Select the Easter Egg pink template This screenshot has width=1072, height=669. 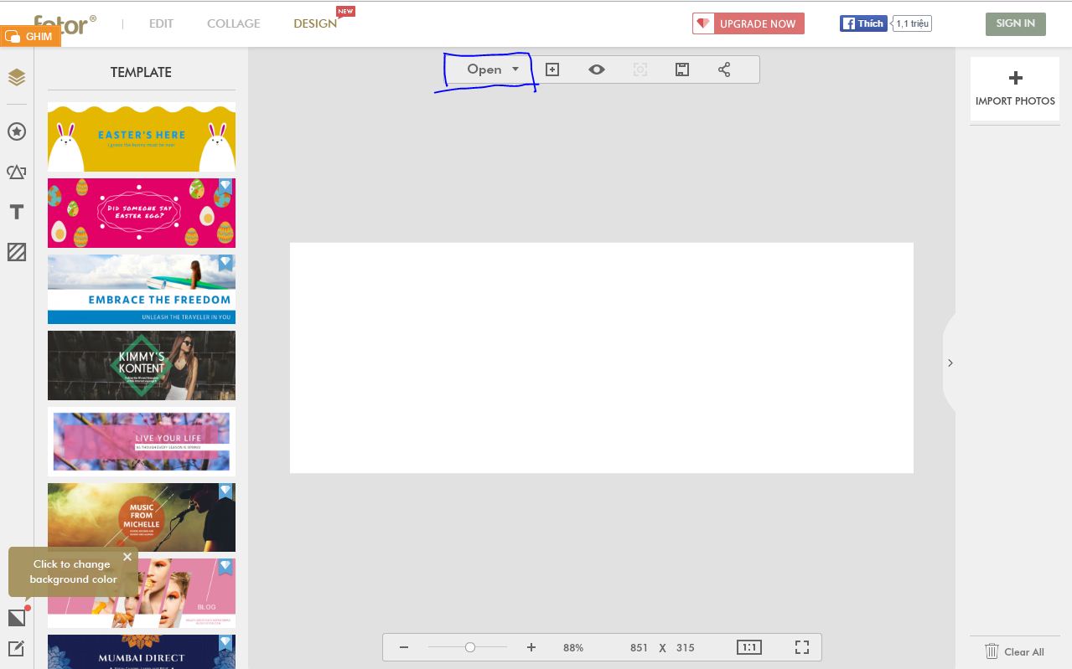pyautogui.click(x=142, y=213)
